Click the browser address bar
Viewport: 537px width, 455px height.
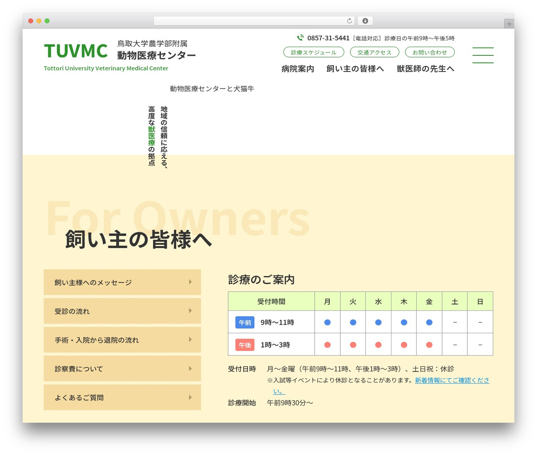pos(254,21)
